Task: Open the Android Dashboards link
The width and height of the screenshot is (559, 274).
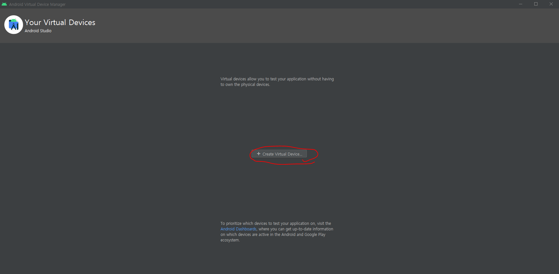Action: (x=239, y=229)
